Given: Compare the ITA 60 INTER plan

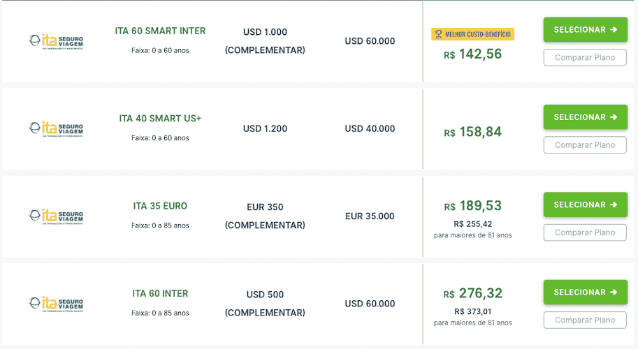Looking at the screenshot, I should (x=585, y=320).
